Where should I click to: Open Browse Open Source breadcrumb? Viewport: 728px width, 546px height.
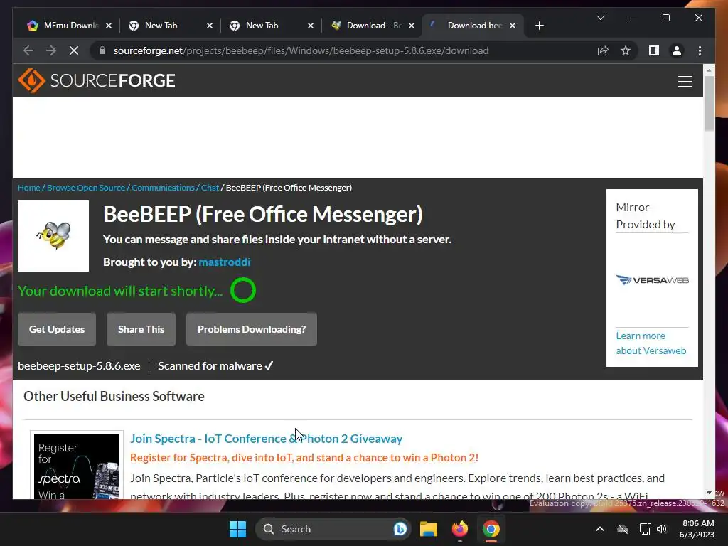pos(86,188)
